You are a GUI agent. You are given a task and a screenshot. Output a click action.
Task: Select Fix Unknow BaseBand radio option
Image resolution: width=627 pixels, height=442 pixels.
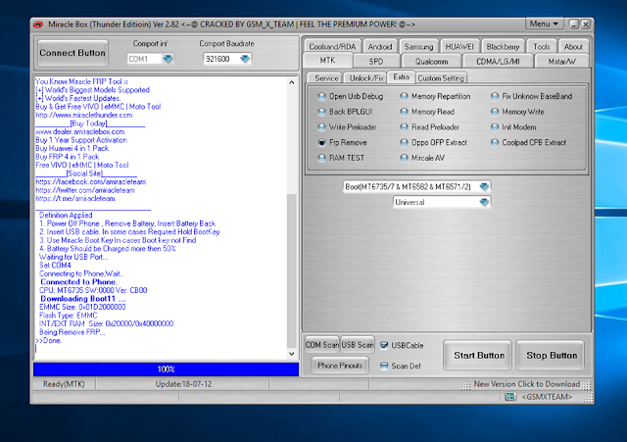click(495, 96)
